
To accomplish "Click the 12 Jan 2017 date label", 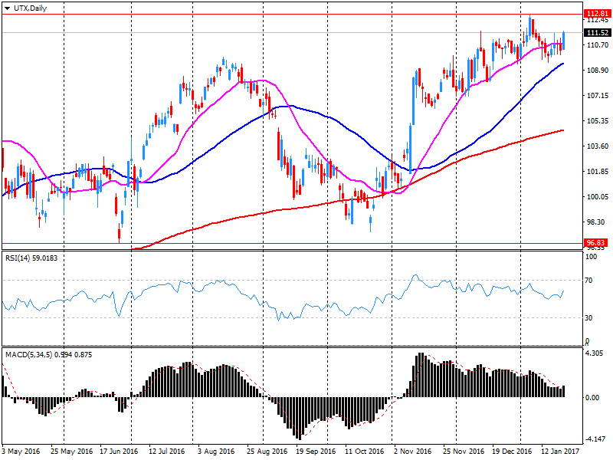I will click(560, 452).
